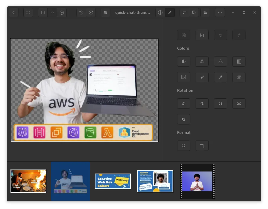Select the highlighted AWS laptop thumbnail
Screen dimensions: 268x209
pyautogui.click(x=71, y=181)
